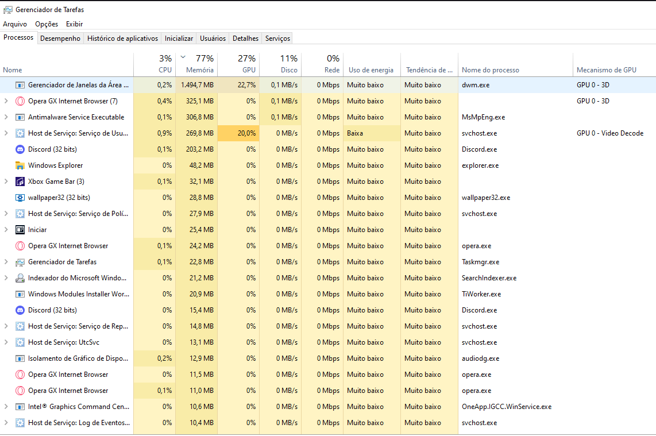The height and width of the screenshot is (436, 656).
Task: Click the Opera GX icon in the 24,2 MB row
Action: 20,246
